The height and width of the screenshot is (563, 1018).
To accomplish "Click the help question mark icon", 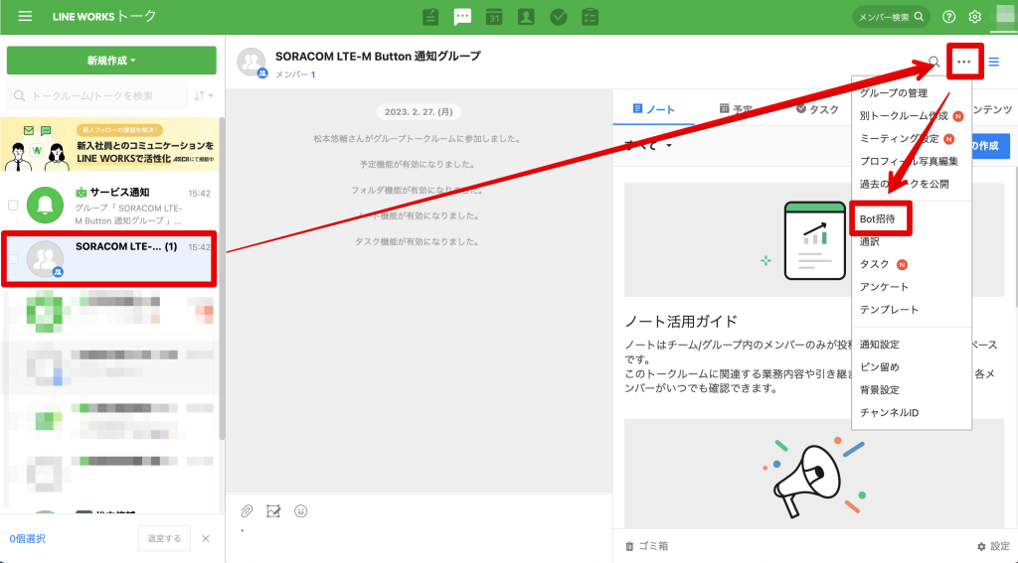I will 948,17.
